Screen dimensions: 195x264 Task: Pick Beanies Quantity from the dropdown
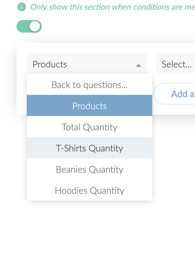(89, 169)
